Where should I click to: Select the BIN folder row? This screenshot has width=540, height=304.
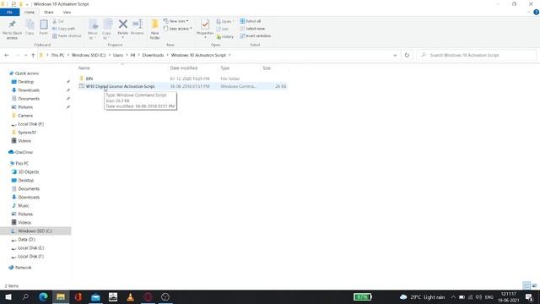coord(182,79)
